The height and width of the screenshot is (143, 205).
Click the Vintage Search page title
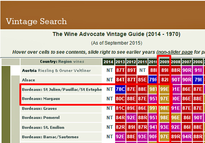click(x=36, y=22)
